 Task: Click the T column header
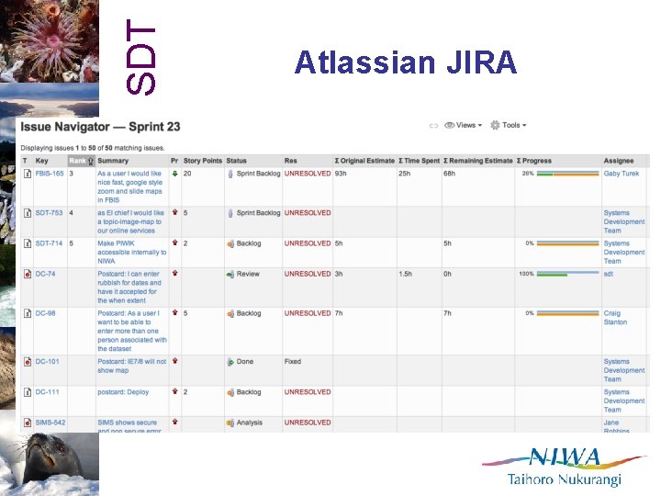[x=26, y=161]
